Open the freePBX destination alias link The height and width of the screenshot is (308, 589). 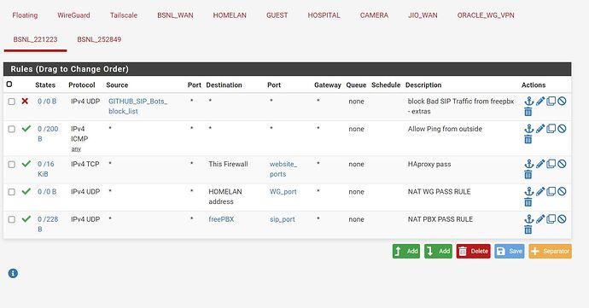(221, 219)
